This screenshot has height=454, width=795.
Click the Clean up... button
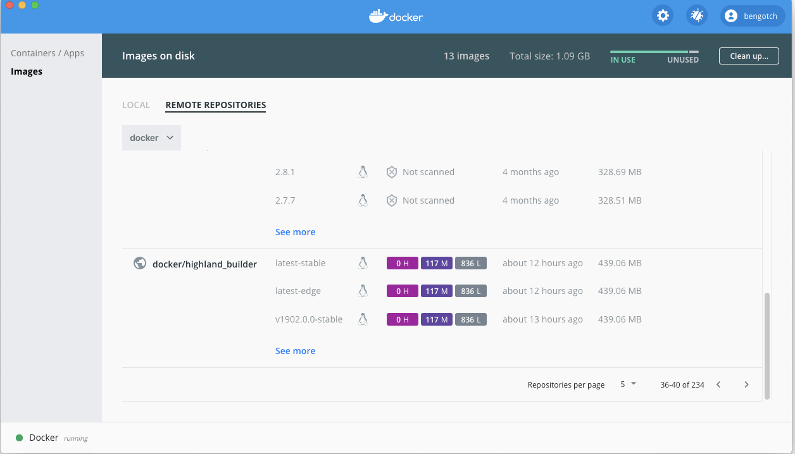click(749, 56)
